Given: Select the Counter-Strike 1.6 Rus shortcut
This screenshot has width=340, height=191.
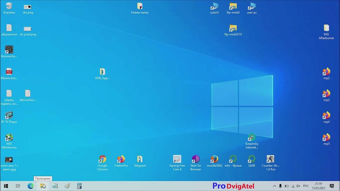Looking at the screenshot, I should click(270, 163).
